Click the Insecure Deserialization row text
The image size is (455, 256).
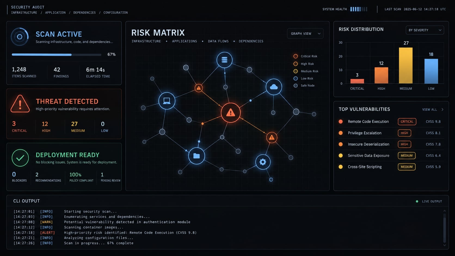click(x=368, y=144)
